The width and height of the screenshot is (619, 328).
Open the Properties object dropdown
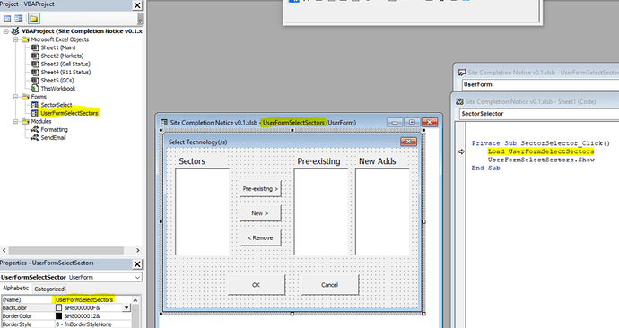137,278
